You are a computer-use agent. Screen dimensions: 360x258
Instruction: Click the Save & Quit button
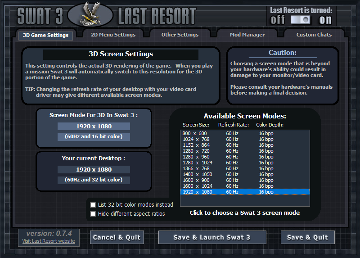point(308,237)
